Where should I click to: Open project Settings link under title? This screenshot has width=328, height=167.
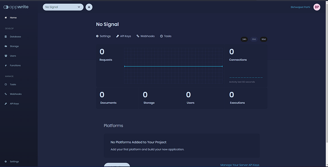pos(105,36)
